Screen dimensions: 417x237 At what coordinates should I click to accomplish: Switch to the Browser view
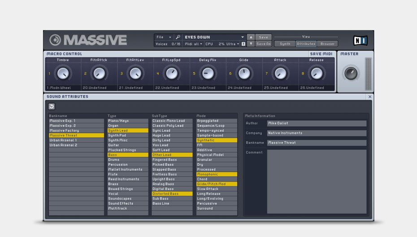pyautogui.click(x=327, y=44)
